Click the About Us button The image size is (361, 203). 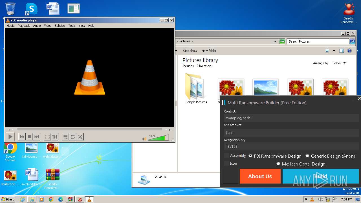point(260,176)
